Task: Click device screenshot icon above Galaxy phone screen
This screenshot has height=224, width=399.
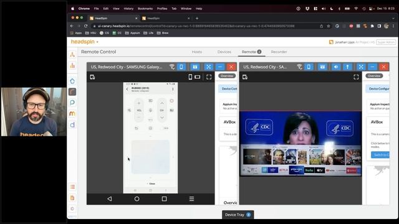Action: point(92,77)
